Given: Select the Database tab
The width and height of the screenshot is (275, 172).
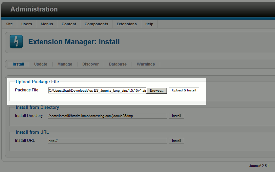Looking at the screenshot, I should [118, 64].
